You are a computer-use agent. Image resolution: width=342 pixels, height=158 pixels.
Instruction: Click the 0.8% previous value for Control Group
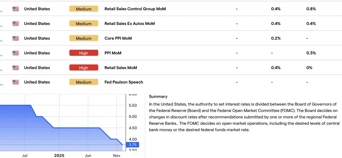311,9
